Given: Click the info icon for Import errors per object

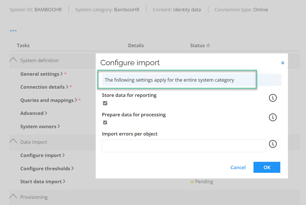Looking at the screenshot, I should [273, 144].
